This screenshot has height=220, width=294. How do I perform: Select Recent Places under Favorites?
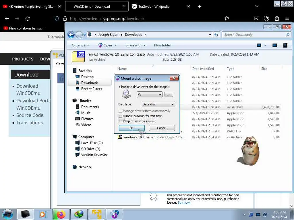click(92, 89)
